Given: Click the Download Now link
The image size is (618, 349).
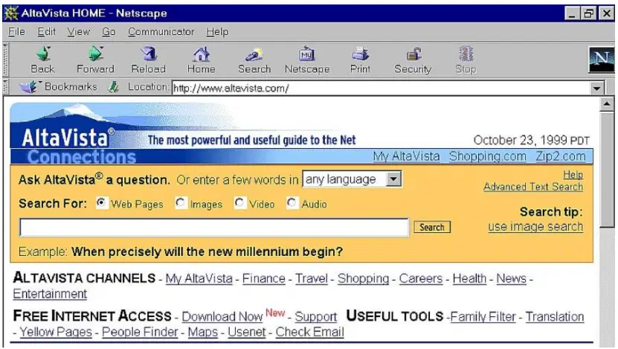Looking at the screenshot, I should point(222,316).
